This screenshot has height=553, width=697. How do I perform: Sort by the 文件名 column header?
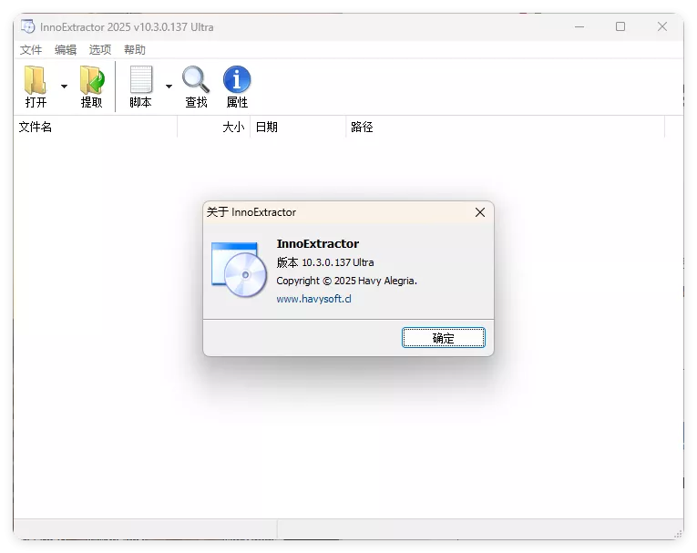pyautogui.click(x=96, y=128)
